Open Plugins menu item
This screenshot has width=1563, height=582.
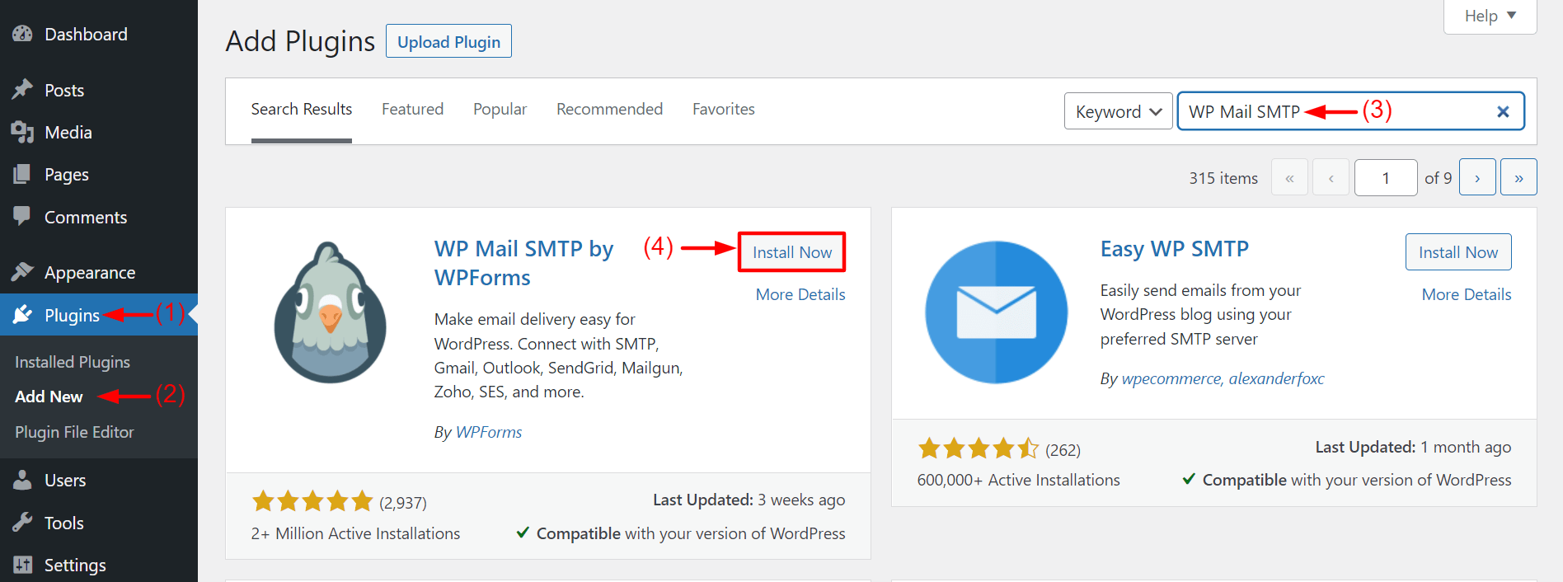[99, 315]
